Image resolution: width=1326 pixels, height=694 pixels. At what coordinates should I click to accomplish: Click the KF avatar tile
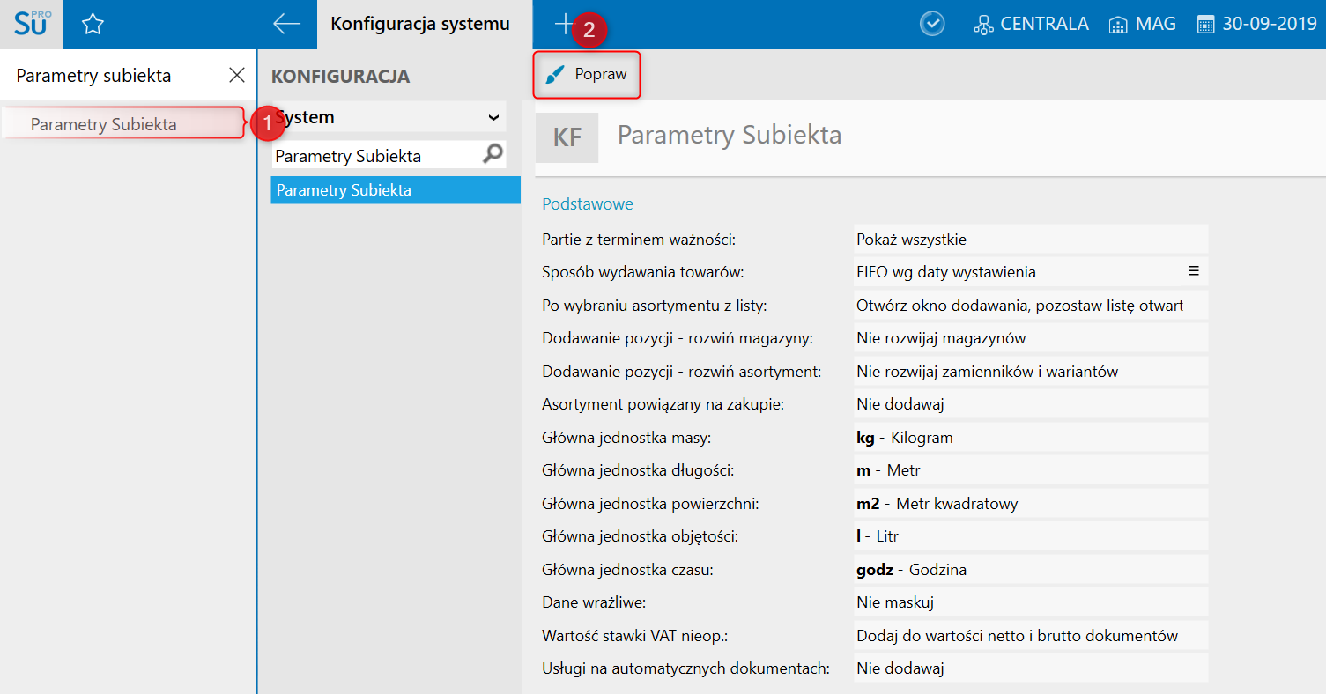pos(567,137)
